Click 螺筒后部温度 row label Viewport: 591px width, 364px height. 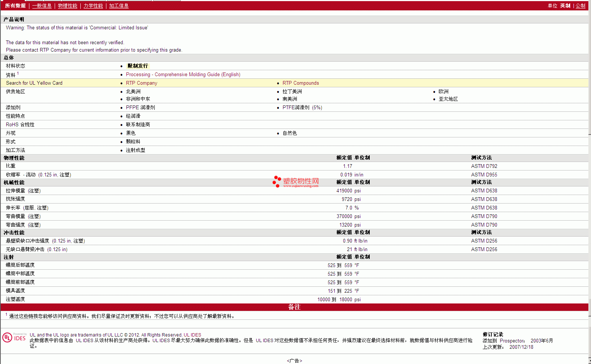point(20,265)
